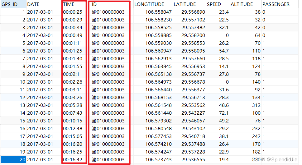
Task: Click the ID cell in row 1
Action: tap(108, 12)
